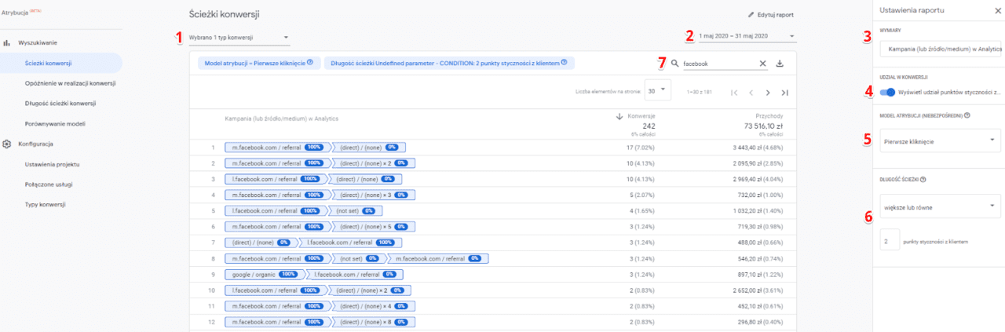Click the Kampania (lub źródło/medium) column header
1005x332 pixels.
(x=280, y=119)
